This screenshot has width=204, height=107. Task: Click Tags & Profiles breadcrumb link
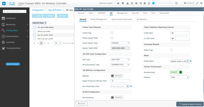55,10
